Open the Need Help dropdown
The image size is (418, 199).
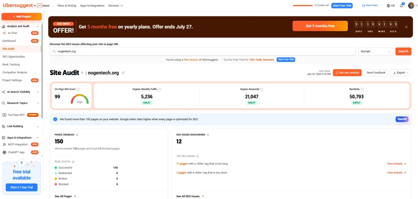(x=371, y=6)
